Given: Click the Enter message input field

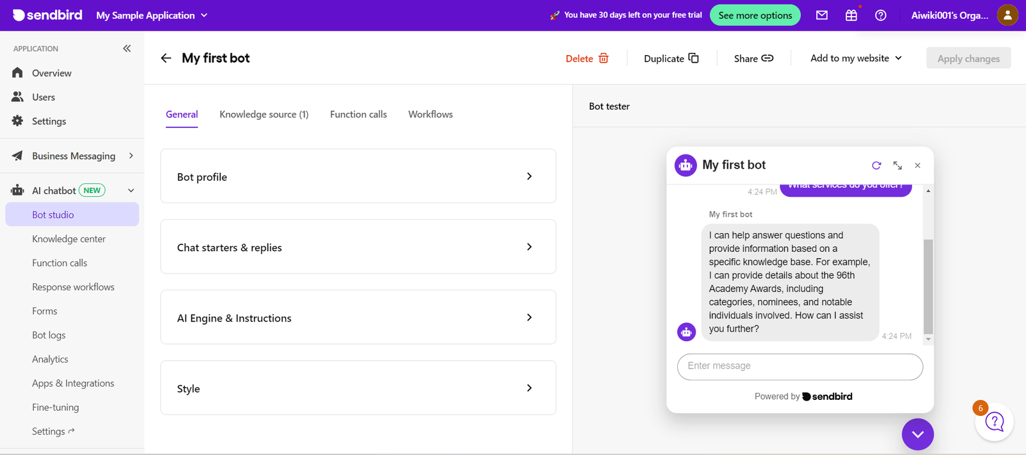Looking at the screenshot, I should 800,367.
